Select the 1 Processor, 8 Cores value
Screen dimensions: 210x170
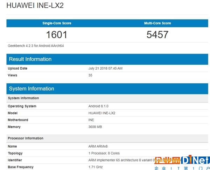click(104, 153)
